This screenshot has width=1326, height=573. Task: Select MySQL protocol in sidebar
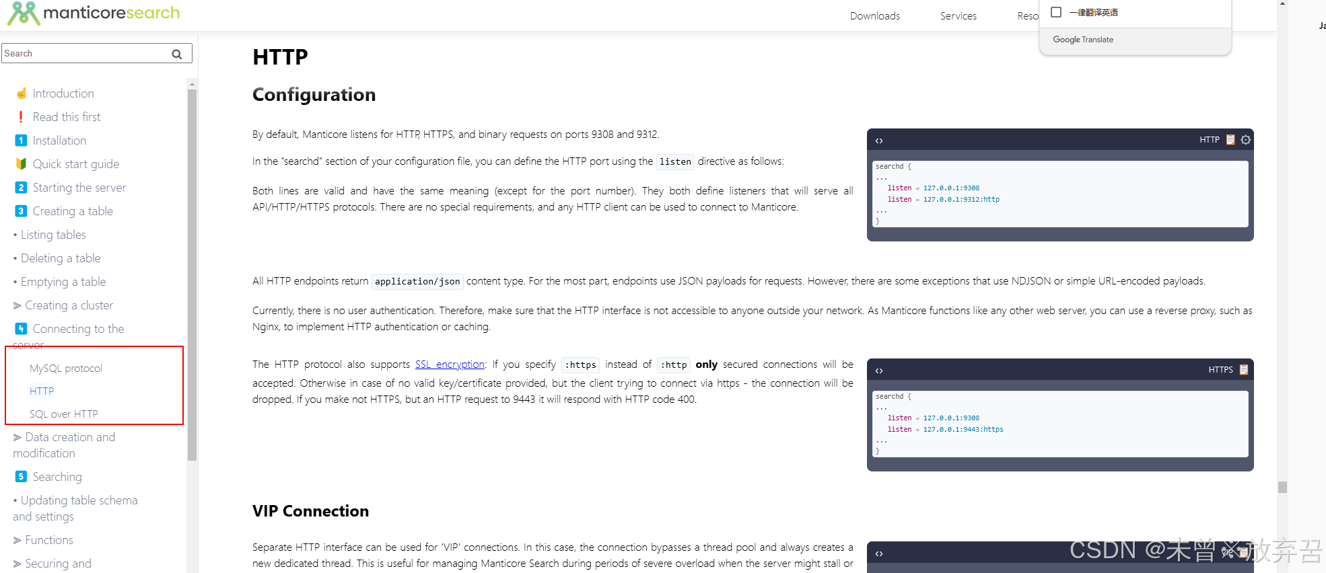(66, 369)
